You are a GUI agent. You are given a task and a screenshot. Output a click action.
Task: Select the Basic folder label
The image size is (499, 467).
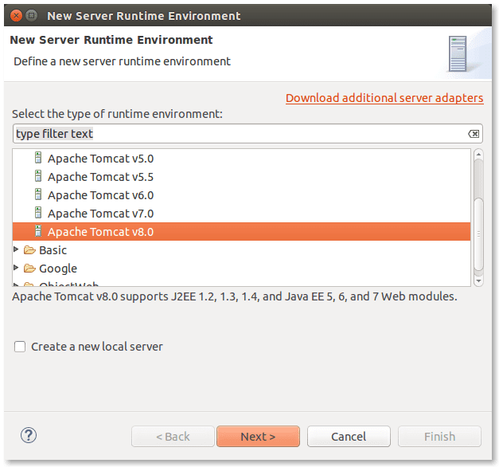(x=53, y=250)
